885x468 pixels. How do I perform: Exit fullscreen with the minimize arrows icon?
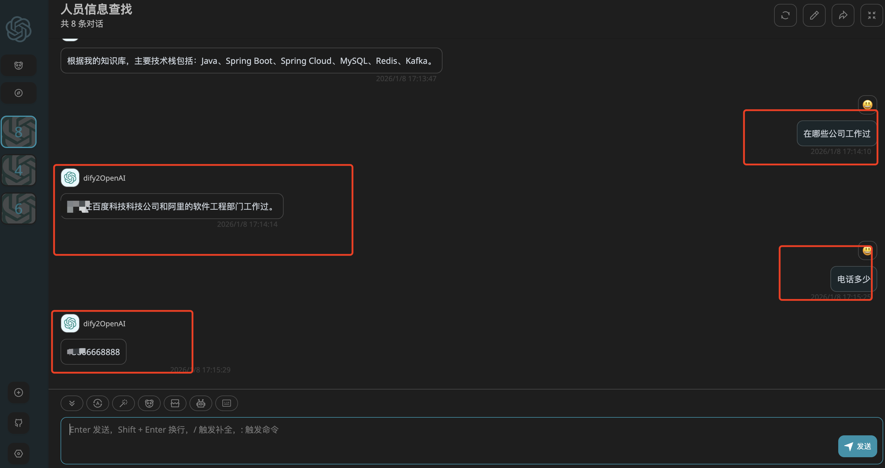tap(871, 16)
